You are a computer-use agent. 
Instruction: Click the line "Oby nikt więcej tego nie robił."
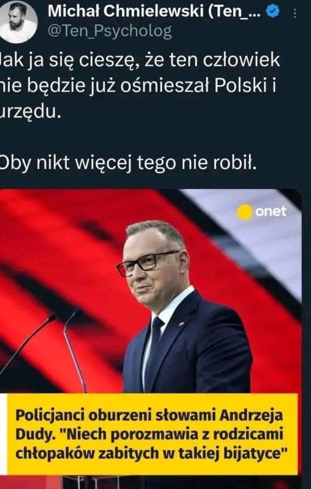coord(128,163)
